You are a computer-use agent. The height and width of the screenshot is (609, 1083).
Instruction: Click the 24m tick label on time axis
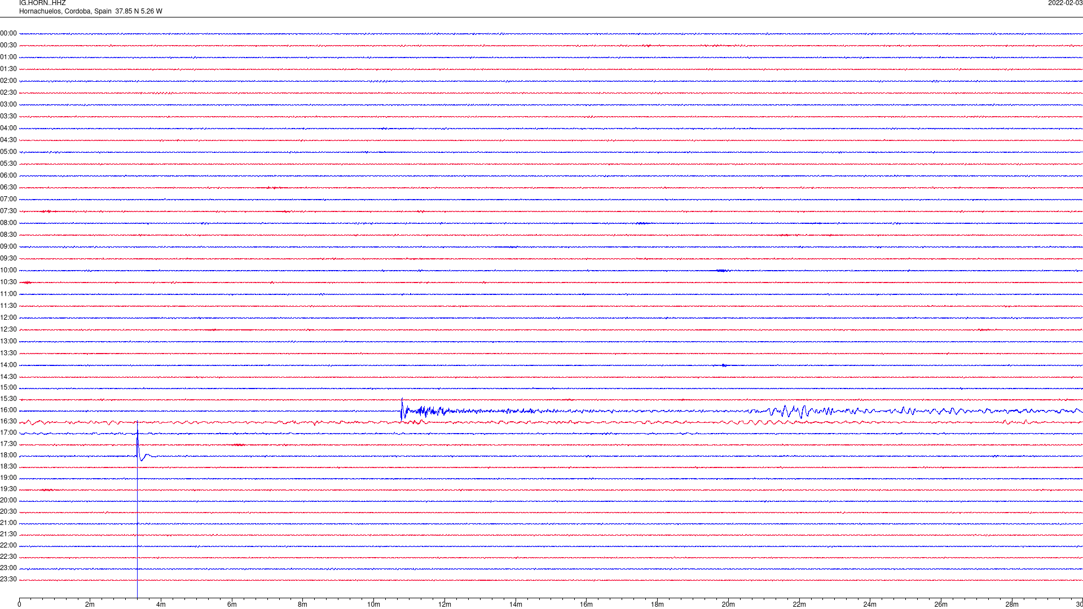[x=870, y=604]
